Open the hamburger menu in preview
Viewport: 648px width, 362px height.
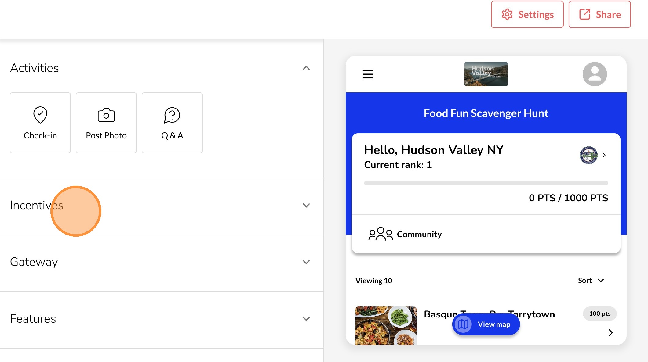[x=368, y=74]
